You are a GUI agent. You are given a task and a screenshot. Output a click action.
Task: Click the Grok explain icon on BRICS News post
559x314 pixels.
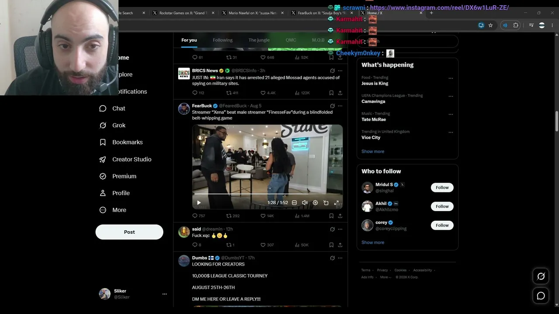pyautogui.click(x=332, y=71)
